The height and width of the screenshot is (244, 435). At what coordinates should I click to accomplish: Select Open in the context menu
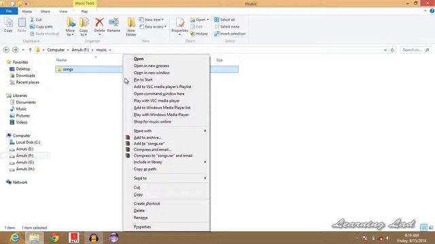point(167,59)
